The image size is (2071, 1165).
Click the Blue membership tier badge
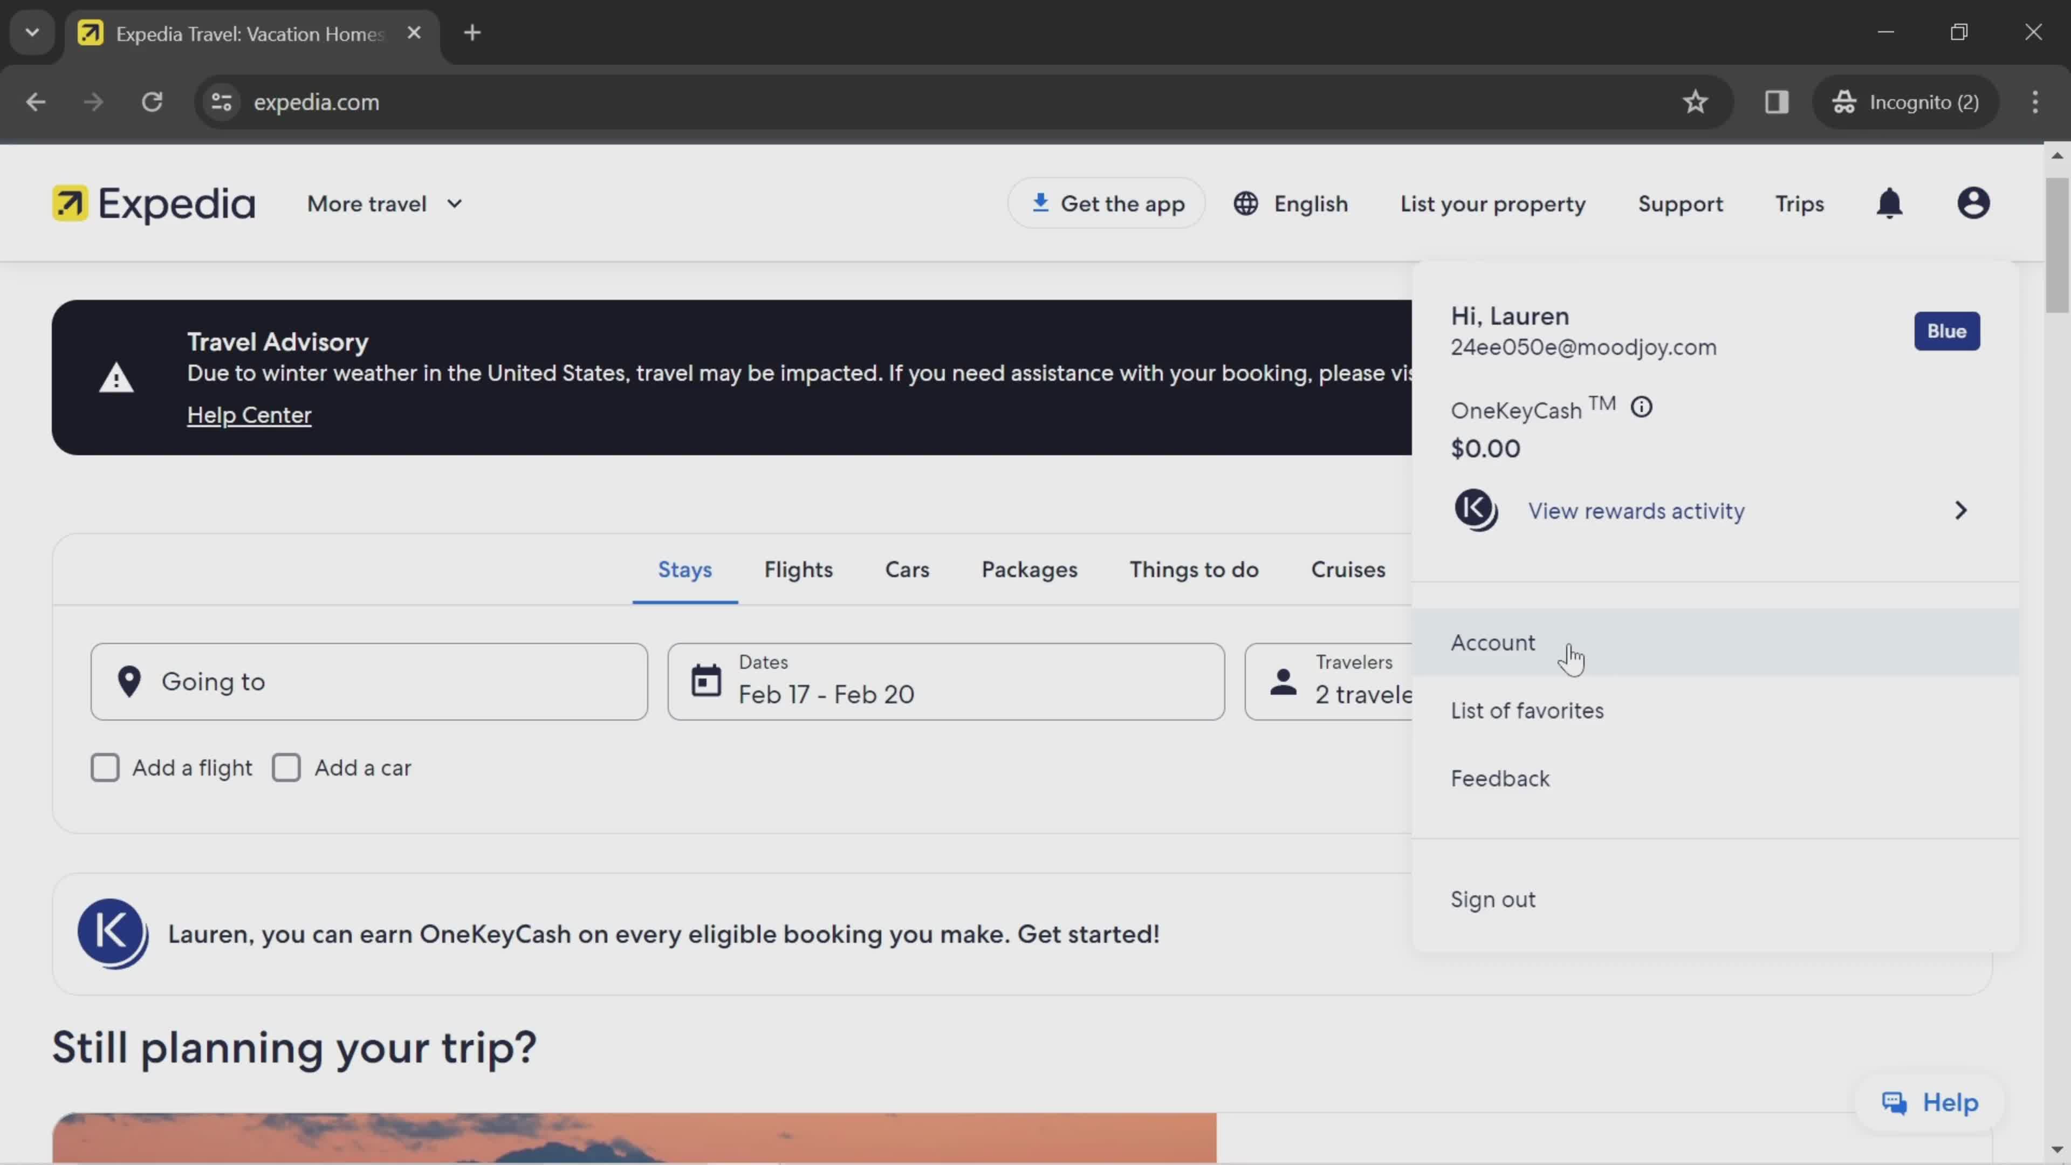[x=1946, y=331]
